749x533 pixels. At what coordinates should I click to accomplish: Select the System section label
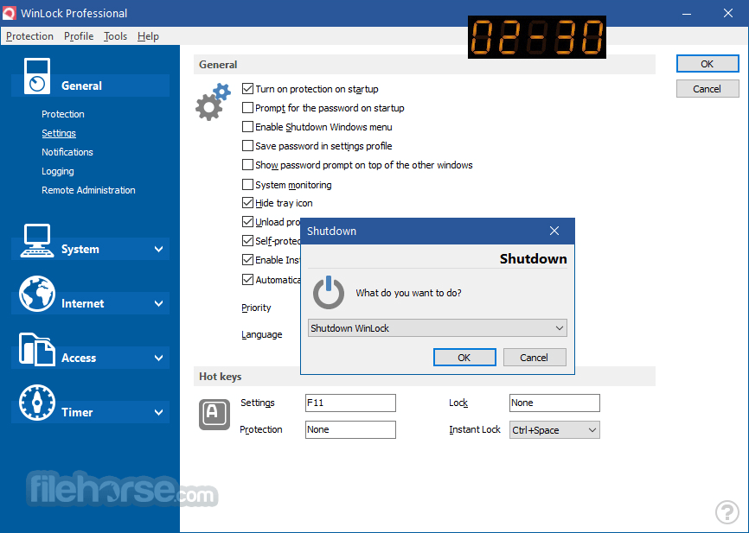(x=80, y=249)
